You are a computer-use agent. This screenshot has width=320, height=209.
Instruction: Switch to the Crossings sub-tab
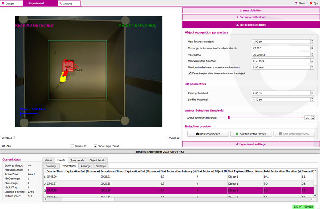pos(51,166)
